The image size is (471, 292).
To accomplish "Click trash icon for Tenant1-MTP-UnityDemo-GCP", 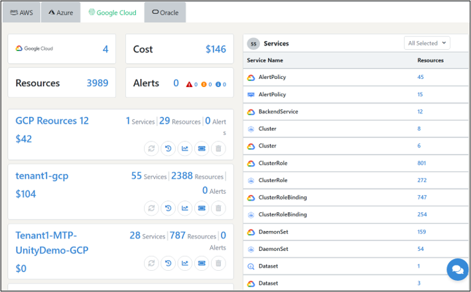I will pyautogui.click(x=218, y=263).
